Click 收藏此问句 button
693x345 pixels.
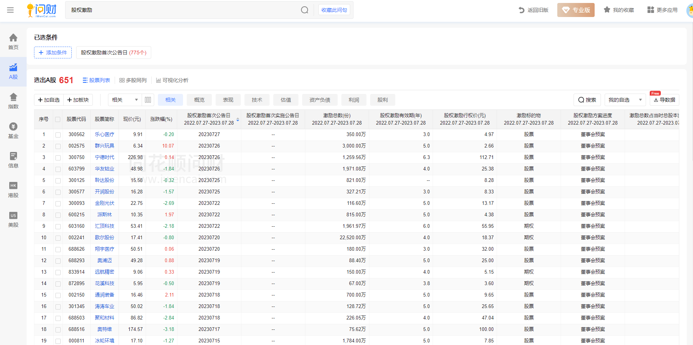334,10
